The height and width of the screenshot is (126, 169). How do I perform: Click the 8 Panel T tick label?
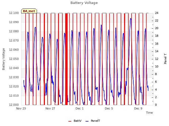coord(156,74)
